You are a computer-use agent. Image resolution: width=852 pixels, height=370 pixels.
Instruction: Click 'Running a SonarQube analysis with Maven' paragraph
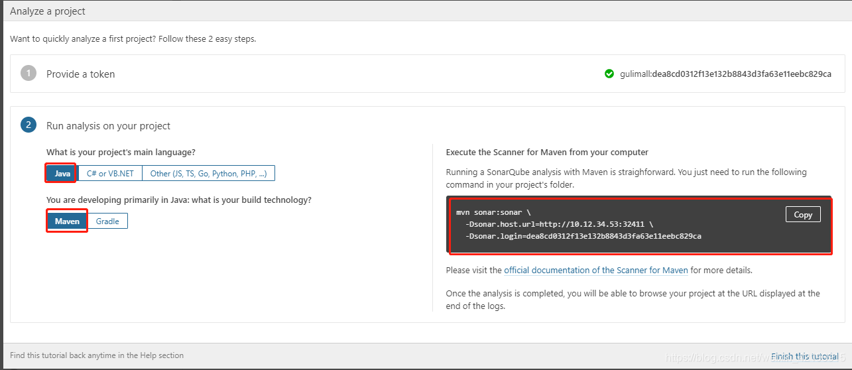click(626, 178)
